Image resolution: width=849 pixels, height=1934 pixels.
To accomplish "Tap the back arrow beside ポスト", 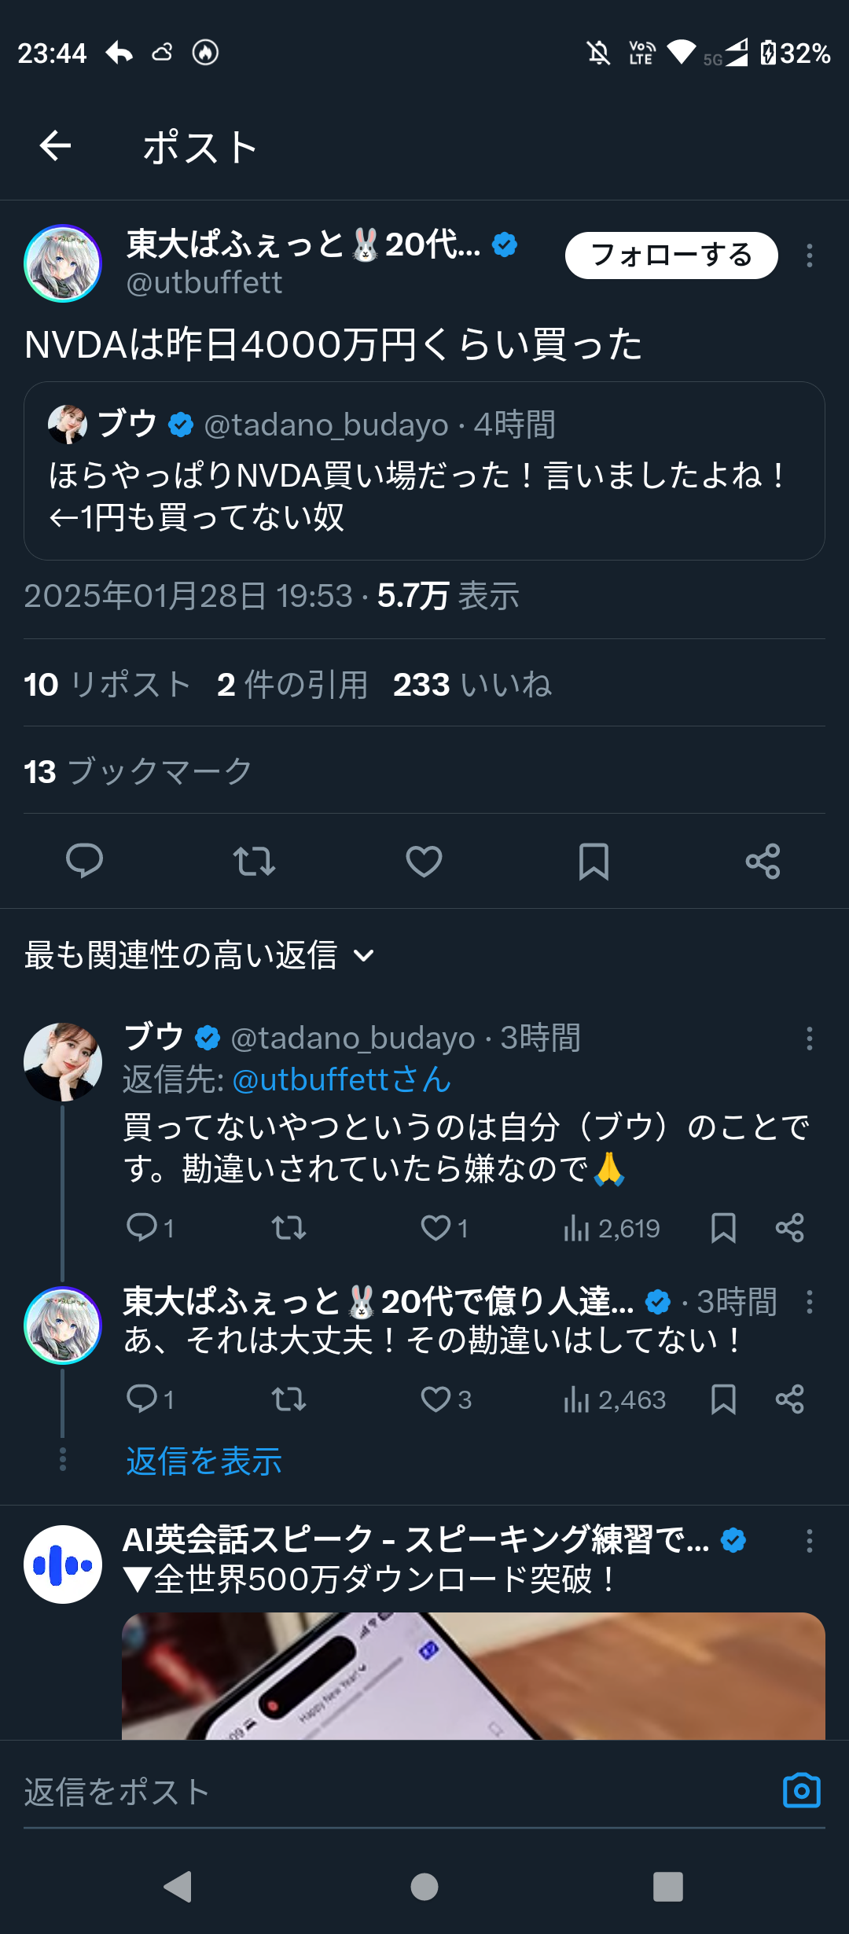I will pos(55,145).
